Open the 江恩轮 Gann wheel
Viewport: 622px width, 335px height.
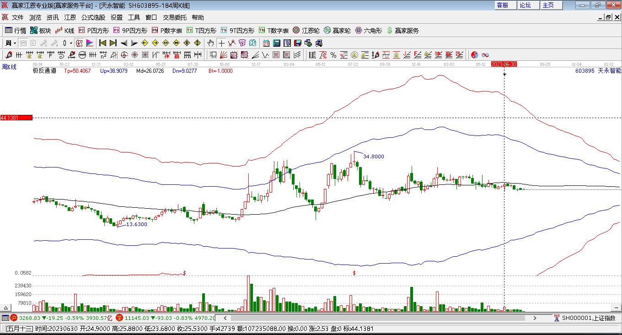click(x=306, y=31)
